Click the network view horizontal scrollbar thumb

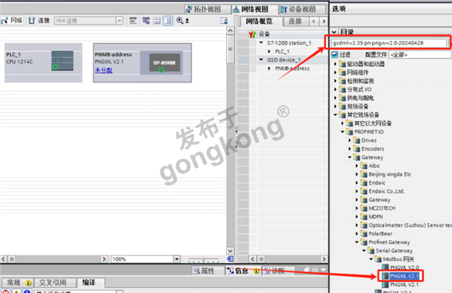(11, 259)
